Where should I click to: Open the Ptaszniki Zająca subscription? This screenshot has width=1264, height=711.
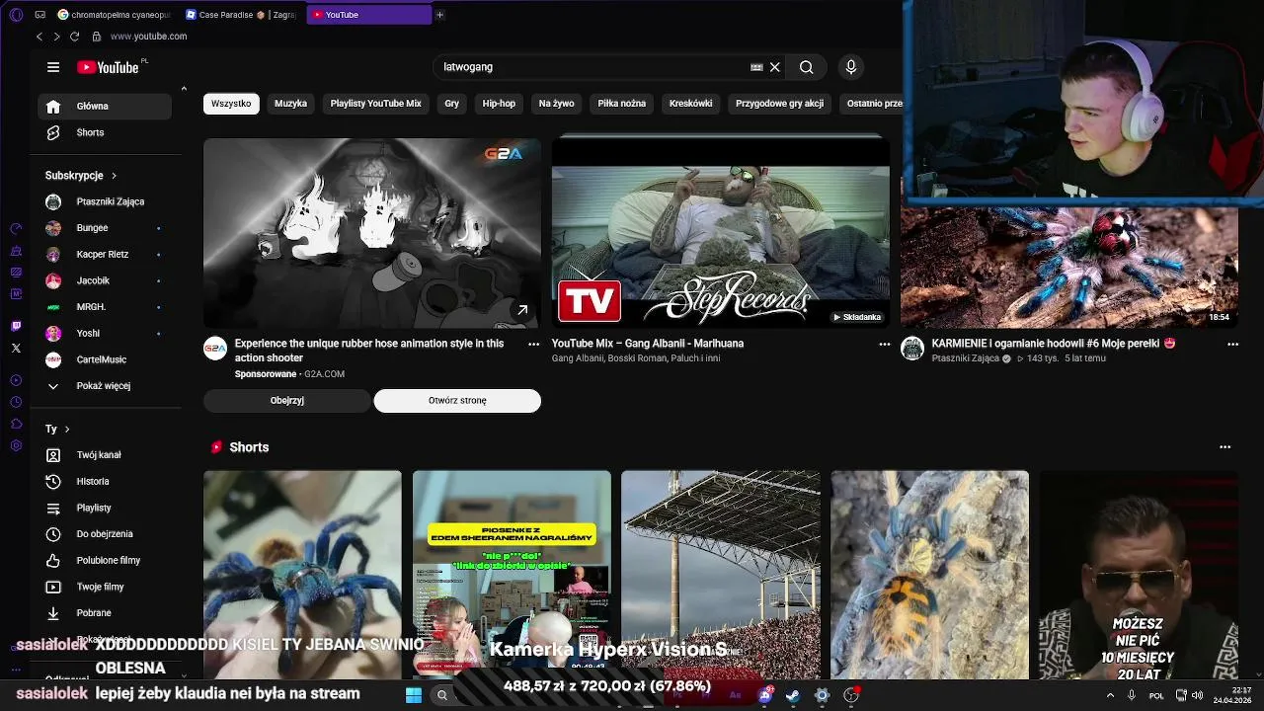point(104,201)
